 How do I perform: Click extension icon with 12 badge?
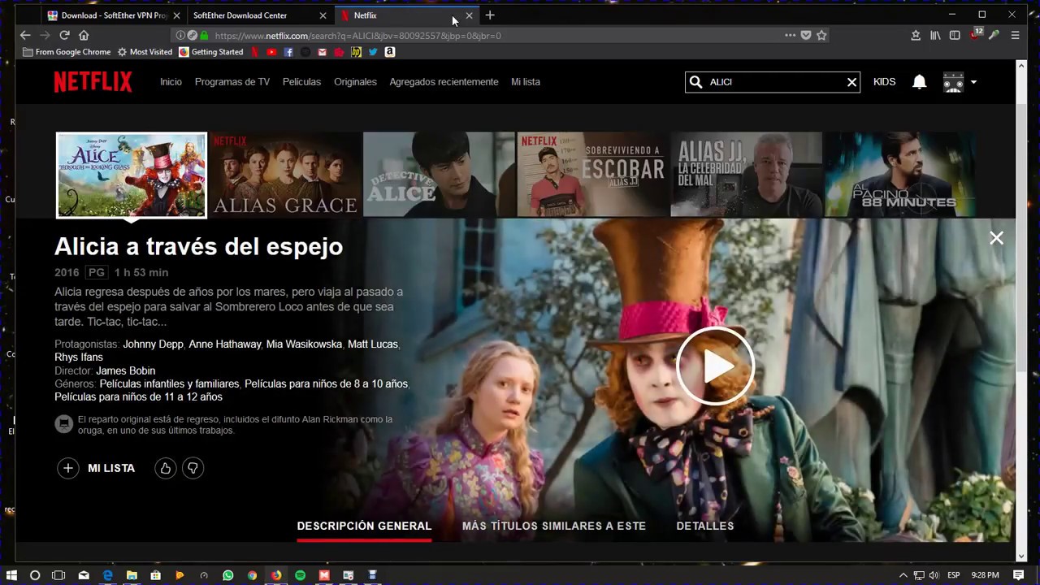click(x=977, y=35)
